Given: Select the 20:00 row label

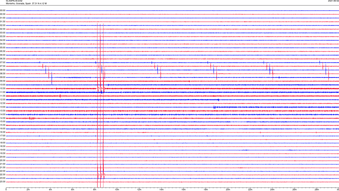Looking at the screenshot, I should [2, 157].
